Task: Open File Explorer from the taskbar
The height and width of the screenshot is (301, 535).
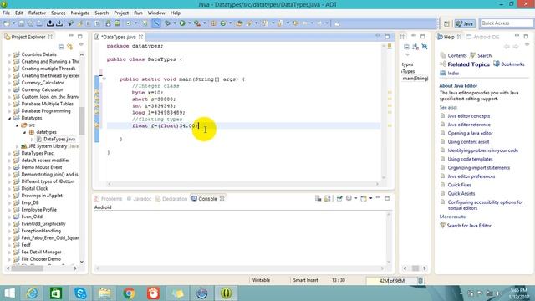Action: tap(104, 293)
